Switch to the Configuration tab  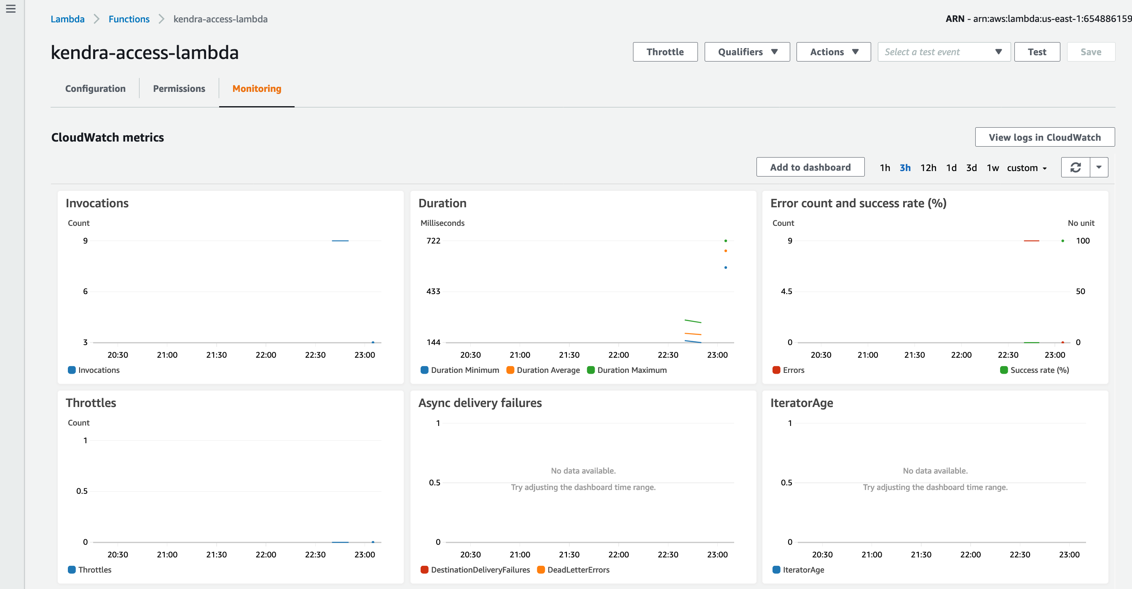click(x=95, y=88)
